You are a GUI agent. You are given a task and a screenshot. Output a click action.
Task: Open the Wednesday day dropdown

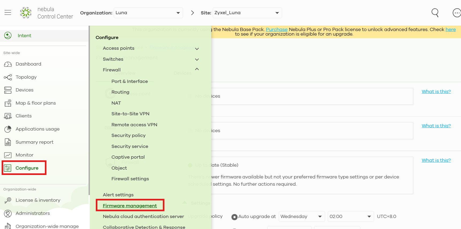tap(302, 216)
